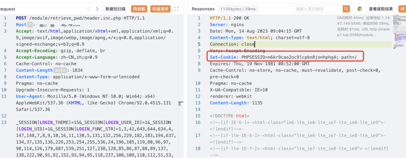Click the Host header line

[x=48, y=25]
